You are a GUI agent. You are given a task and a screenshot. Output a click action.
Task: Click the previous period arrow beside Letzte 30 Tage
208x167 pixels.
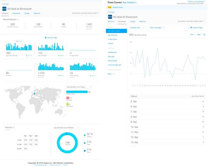188,28
